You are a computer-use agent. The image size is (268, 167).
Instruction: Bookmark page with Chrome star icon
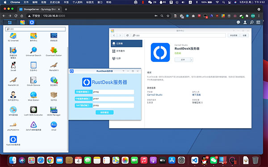point(168,16)
